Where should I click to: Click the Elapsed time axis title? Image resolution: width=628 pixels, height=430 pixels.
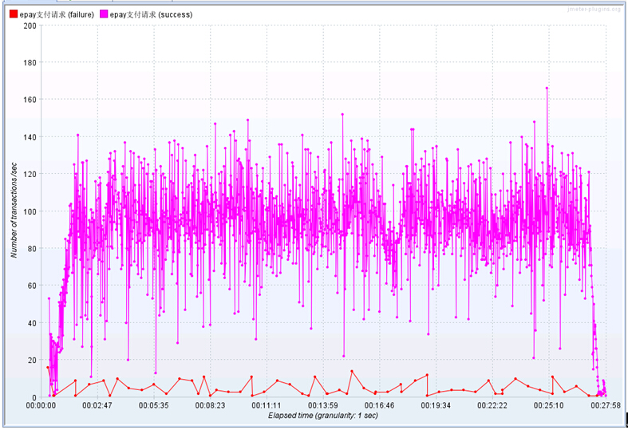point(323,416)
